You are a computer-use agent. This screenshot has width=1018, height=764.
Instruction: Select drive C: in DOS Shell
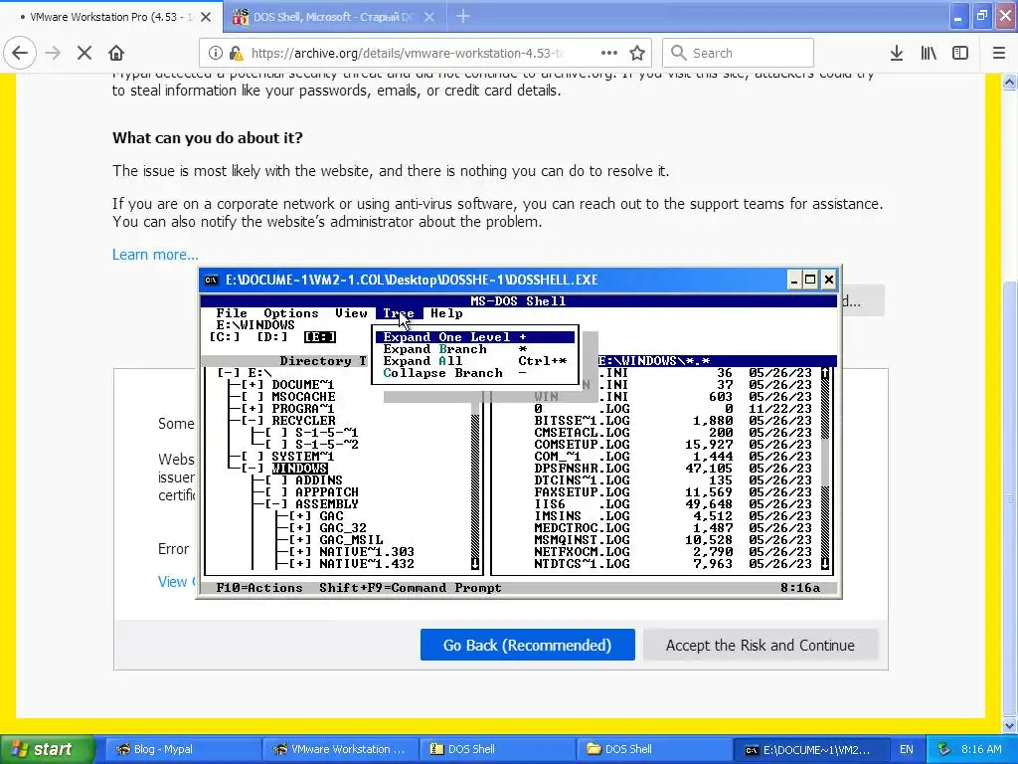(225, 337)
